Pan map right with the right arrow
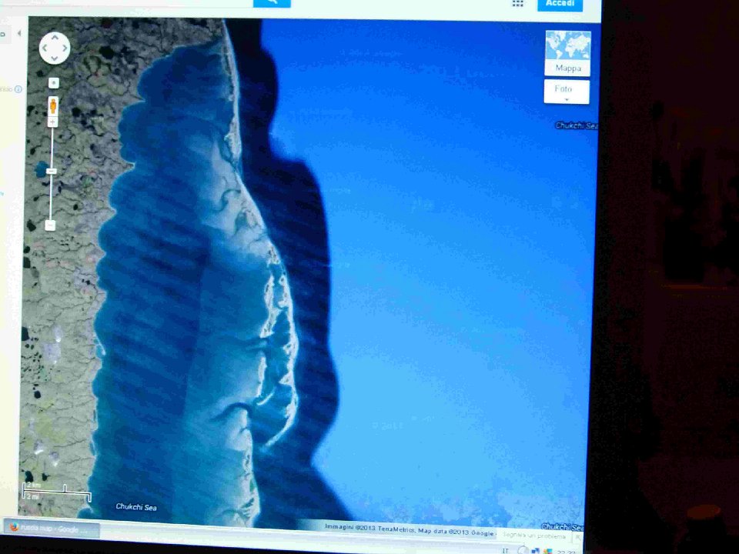739x554 pixels. tap(65, 48)
